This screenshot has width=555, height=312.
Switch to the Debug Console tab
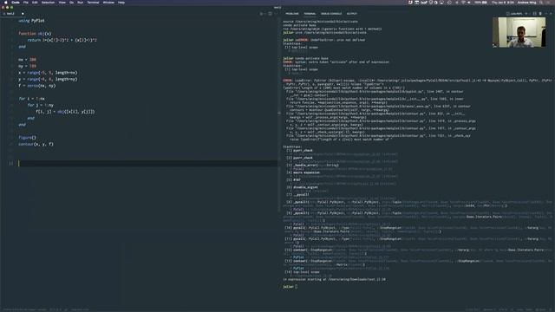coord(331,14)
